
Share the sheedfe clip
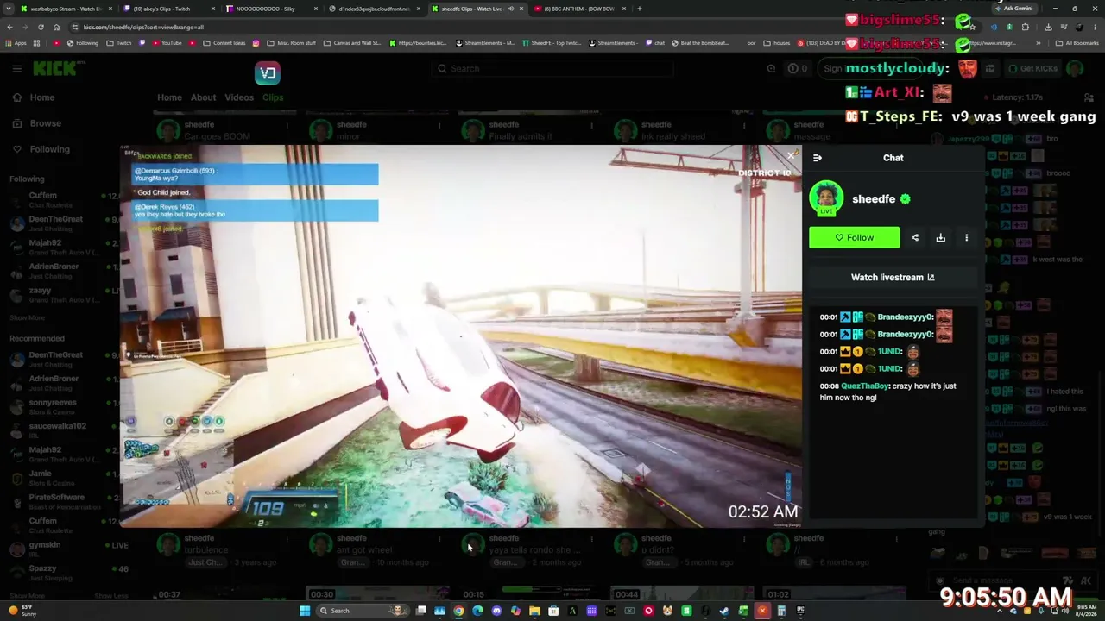(915, 237)
